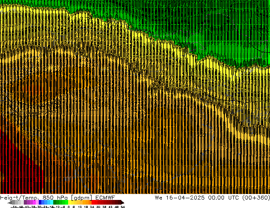Select the bright yellow legend swatch
This screenshot has width=270, height=208.
(69, 202)
